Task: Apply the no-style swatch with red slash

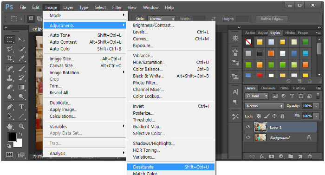Action: point(248,42)
